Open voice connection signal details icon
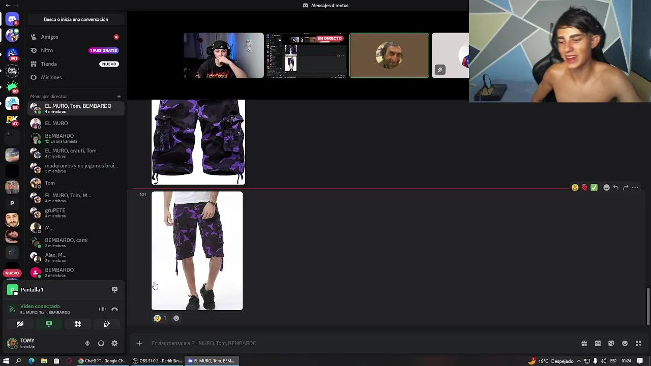Viewport: 651px width, 366px height. point(12,309)
